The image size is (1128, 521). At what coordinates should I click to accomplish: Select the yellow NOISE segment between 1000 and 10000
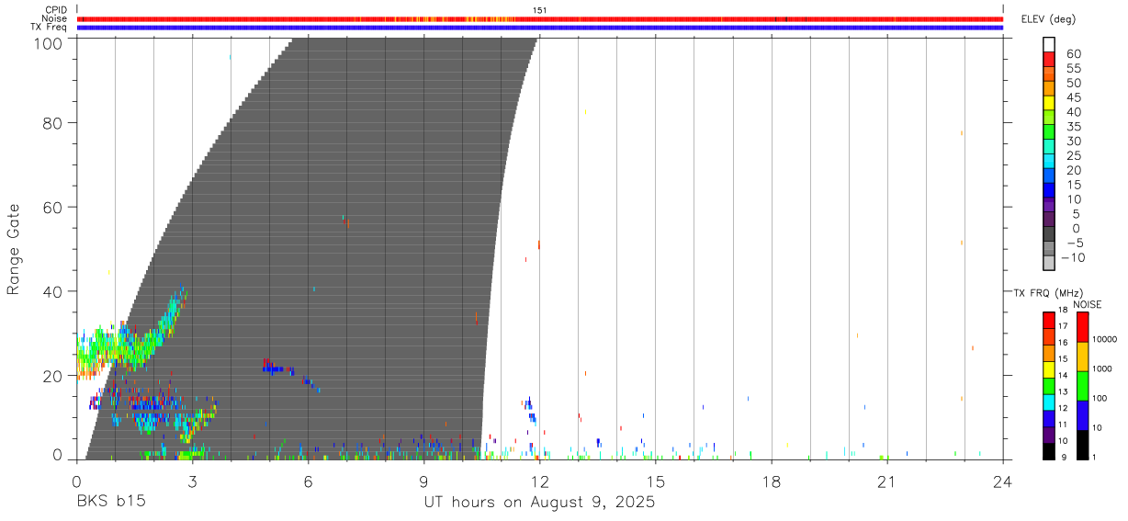[1082, 357]
